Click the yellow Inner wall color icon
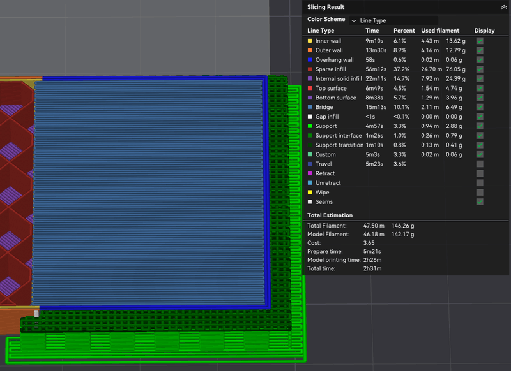The height and width of the screenshot is (371, 511). pyautogui.click(x=310, y=41)
